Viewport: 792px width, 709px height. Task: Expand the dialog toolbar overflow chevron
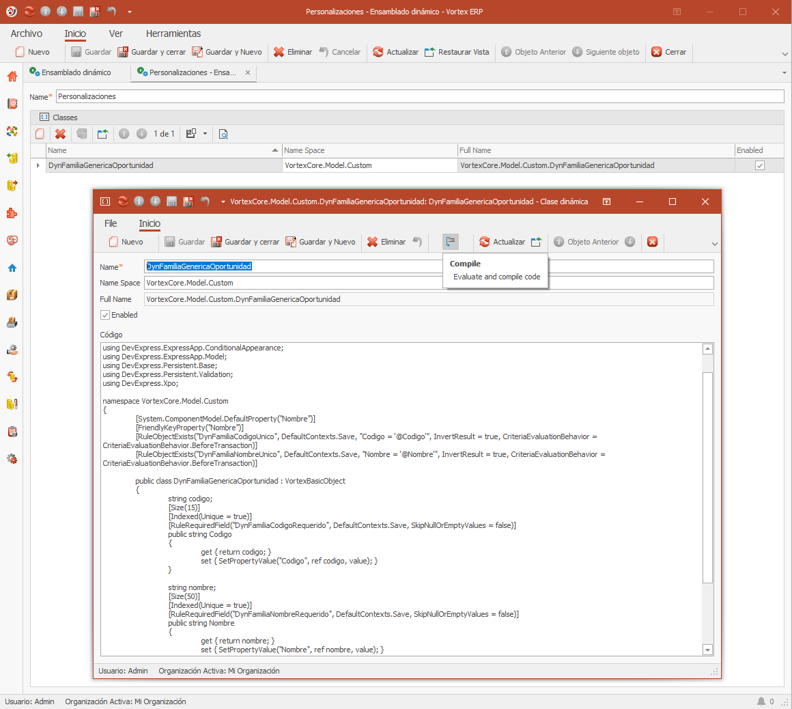click(x=714, y=244)
